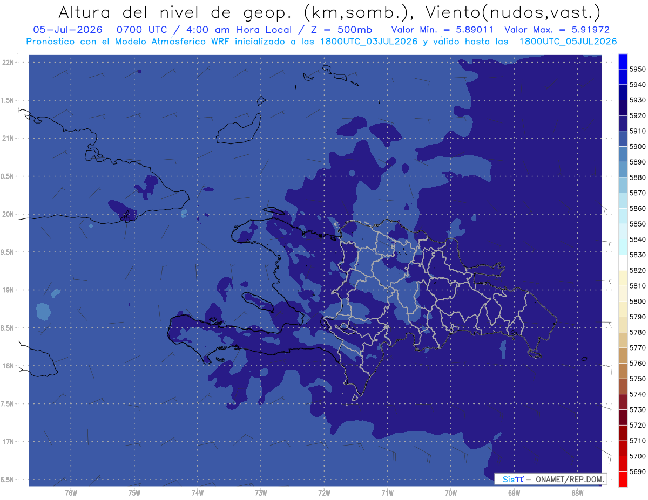The height and width of the screenshot is (500, 648).
Task: Click colorbar value 5920
Action: (637, 115)
